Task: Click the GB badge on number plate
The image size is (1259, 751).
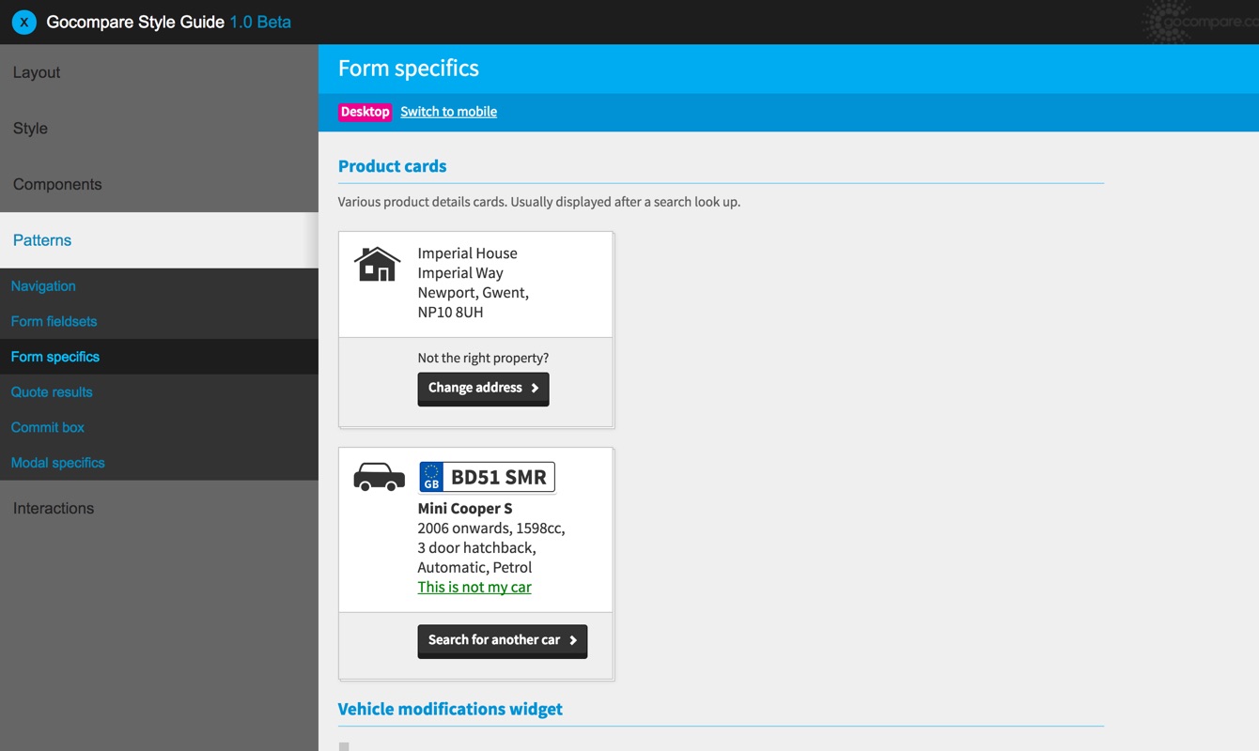Action: tap(431, 477)
